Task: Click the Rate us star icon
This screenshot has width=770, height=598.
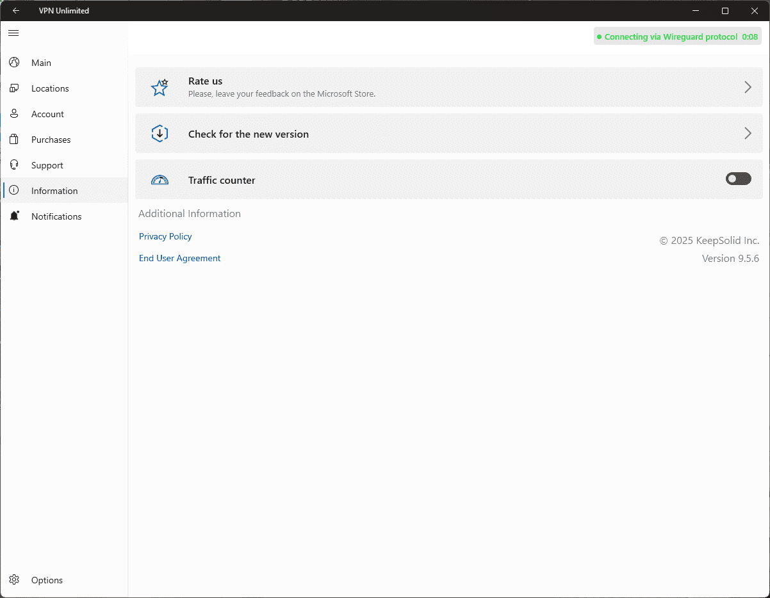Action: (x=160, y=88)
